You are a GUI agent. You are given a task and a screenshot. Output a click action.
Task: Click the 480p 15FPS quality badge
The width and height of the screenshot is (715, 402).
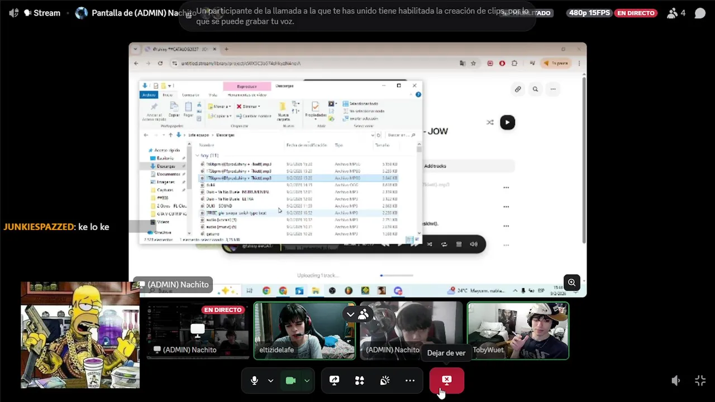tap(590, 13)
